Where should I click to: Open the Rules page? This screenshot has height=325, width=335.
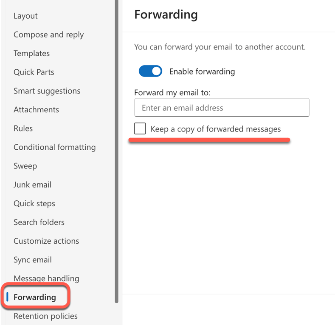point(23,128)
